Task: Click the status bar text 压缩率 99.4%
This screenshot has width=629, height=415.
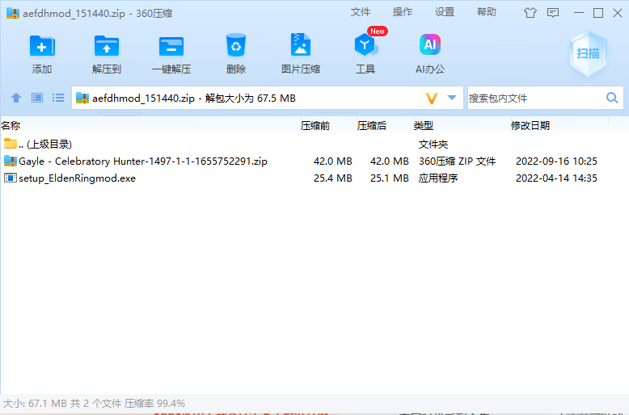Action: pos(154,403)
